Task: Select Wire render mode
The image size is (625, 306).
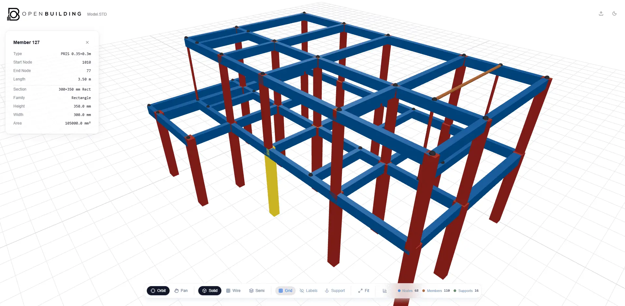Action: pyautogui.click(x=234, y=291)
